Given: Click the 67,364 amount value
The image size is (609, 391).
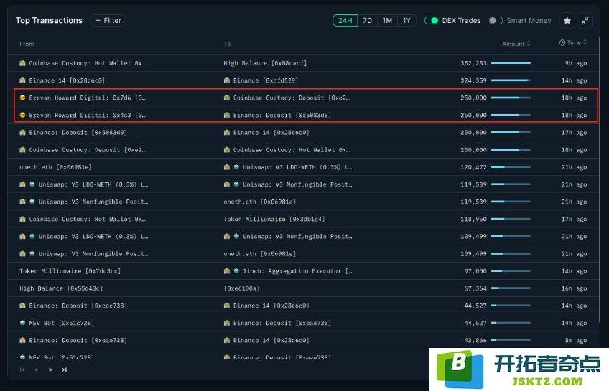Looking at the screenshot, I should [475, 288].
